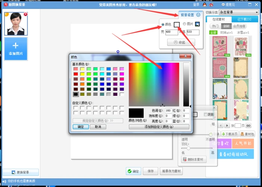Viewport: 262px width, 187px height.
Task: Select the 颜色 radio button
Action: [x=163, y=24]
